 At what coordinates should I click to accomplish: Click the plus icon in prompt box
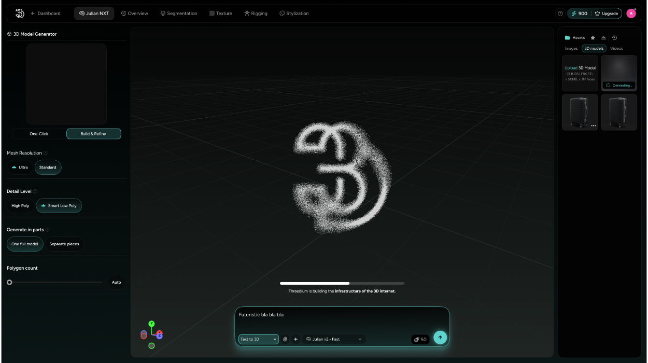tap(296, 339)
